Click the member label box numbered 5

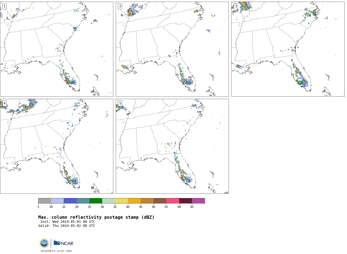pyautogui.click(x=120, y=103)
